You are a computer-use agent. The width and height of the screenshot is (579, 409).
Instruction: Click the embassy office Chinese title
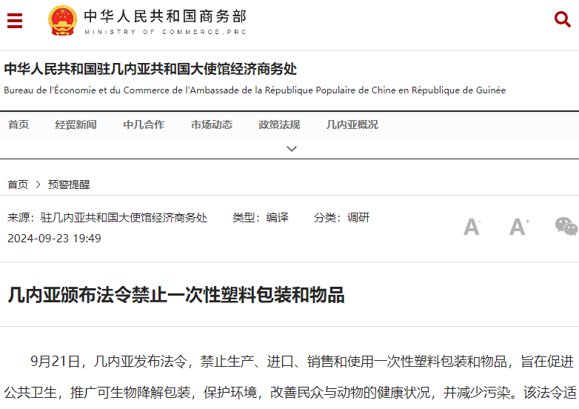pyautogui.click(x=150, y=70)
